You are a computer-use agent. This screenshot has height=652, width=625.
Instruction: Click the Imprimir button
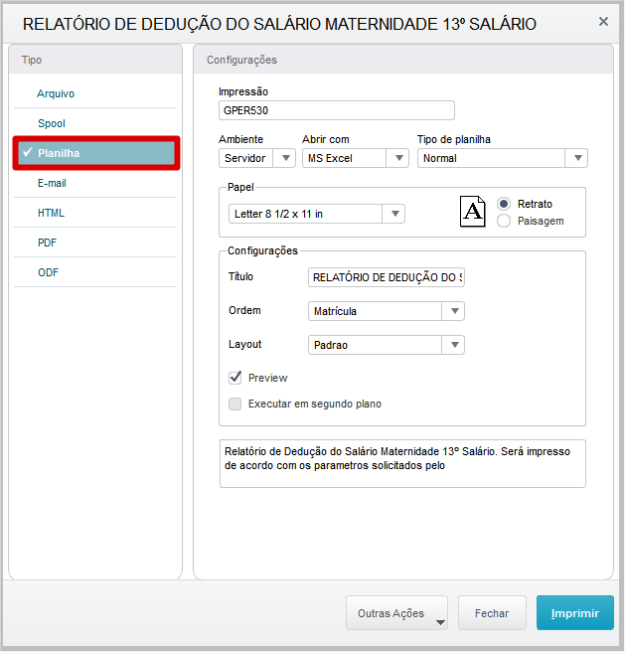pyautogui.click(x=575, y=613)
